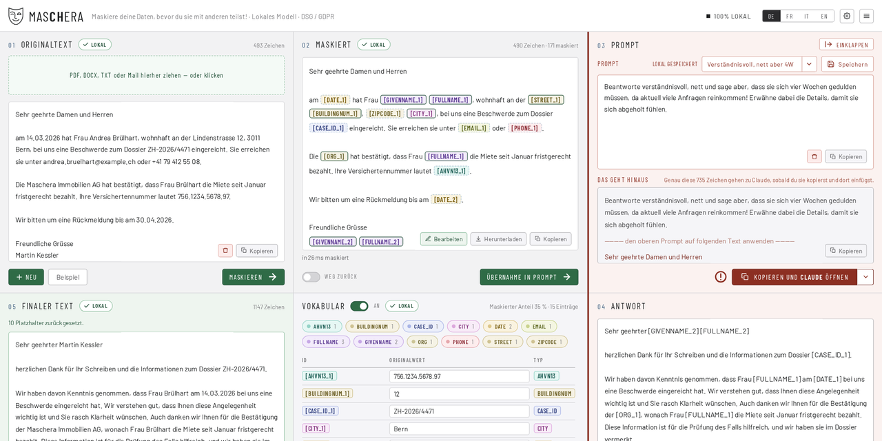Switch language to DE

(x=771, y=16)
